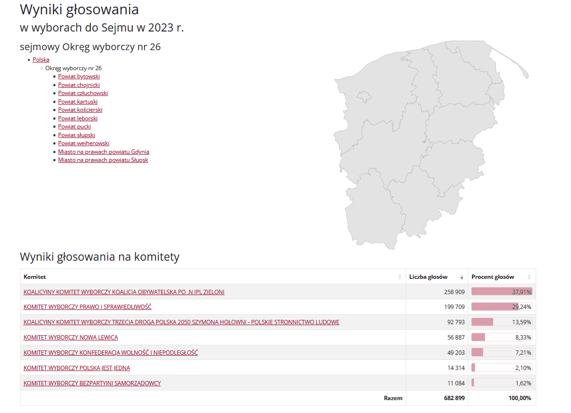571x413 pixels.
Task: Open Miasto na prawach powiatu Gdynia
Action: click(x=104, y=152)
